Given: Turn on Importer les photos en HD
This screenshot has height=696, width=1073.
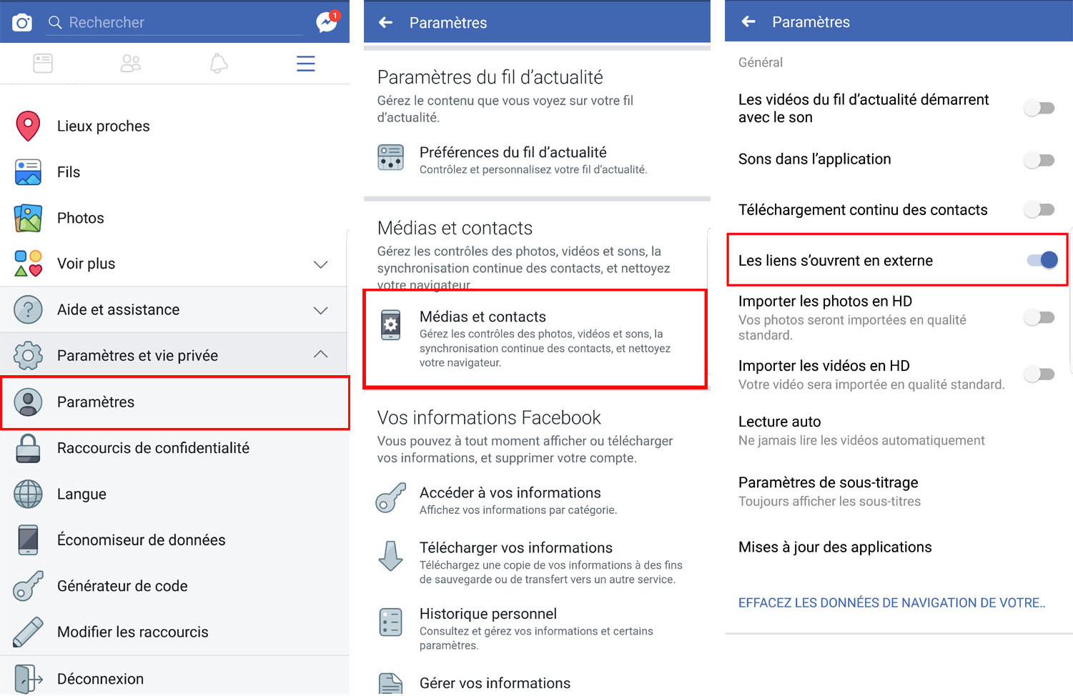Looking at the screenshot, I should 1039,317.
